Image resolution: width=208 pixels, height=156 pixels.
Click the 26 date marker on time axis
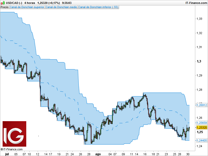[81, 154]
